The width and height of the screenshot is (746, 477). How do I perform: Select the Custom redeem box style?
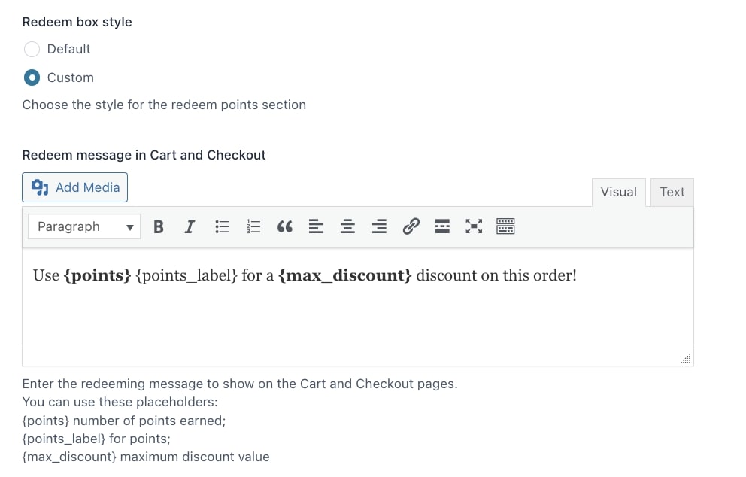(32, 77)
